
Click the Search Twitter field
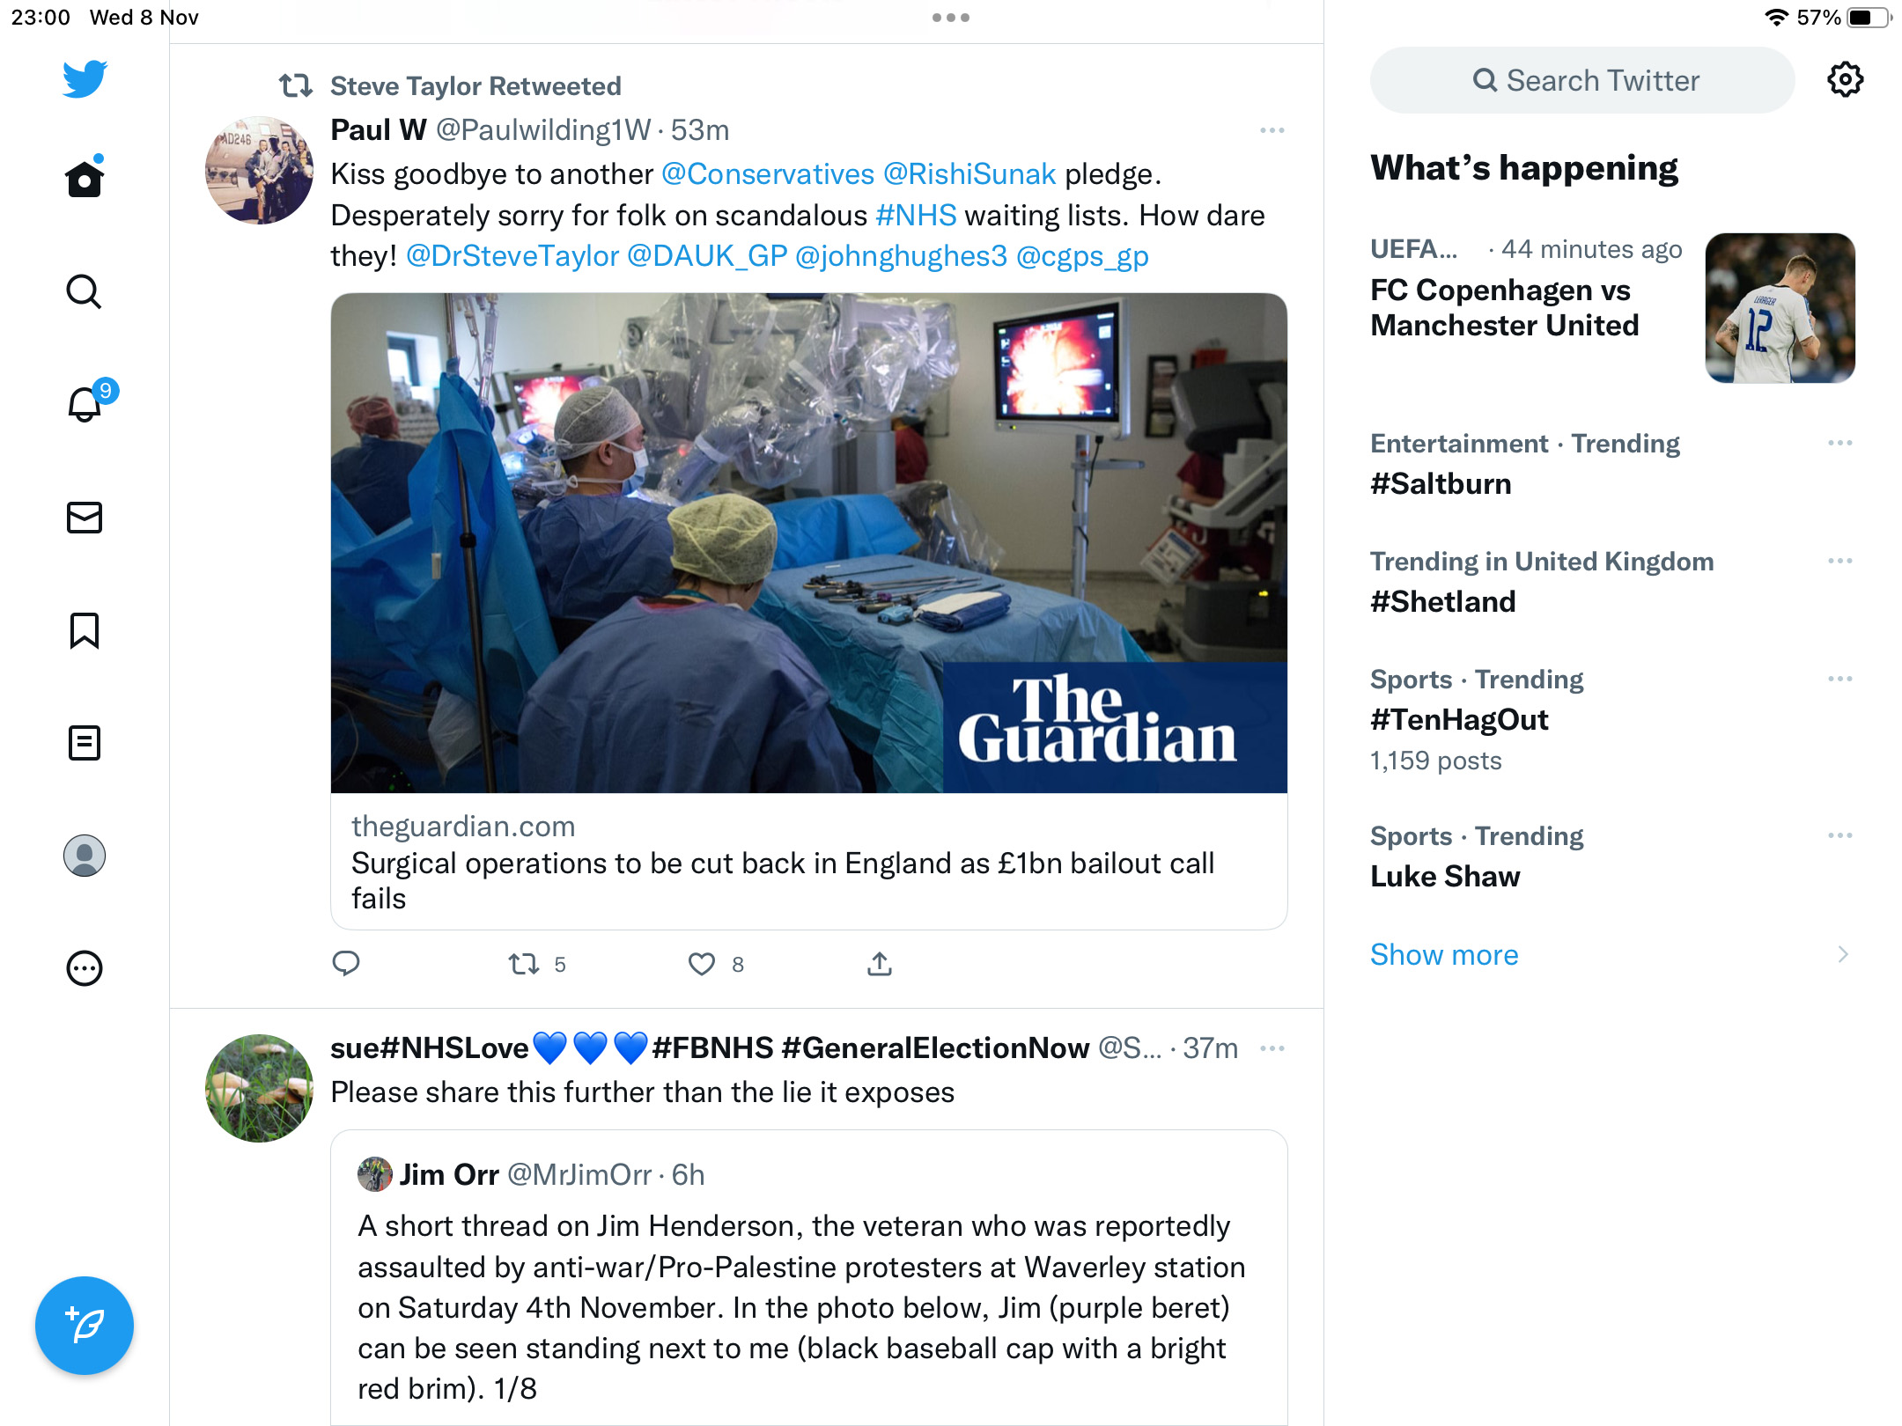(x=1582, y=80)
